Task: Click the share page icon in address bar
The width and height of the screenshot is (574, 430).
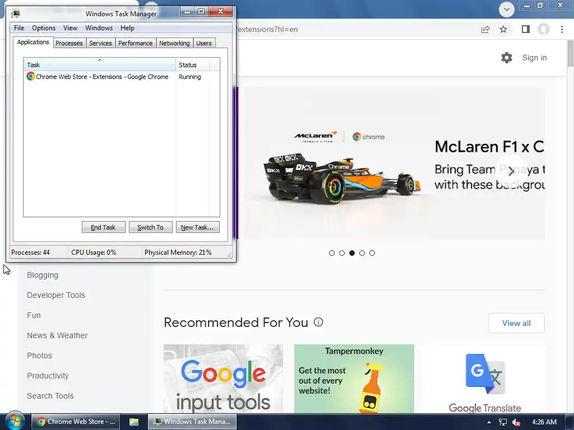Action: pyautogui.click(x=485, y=29)
